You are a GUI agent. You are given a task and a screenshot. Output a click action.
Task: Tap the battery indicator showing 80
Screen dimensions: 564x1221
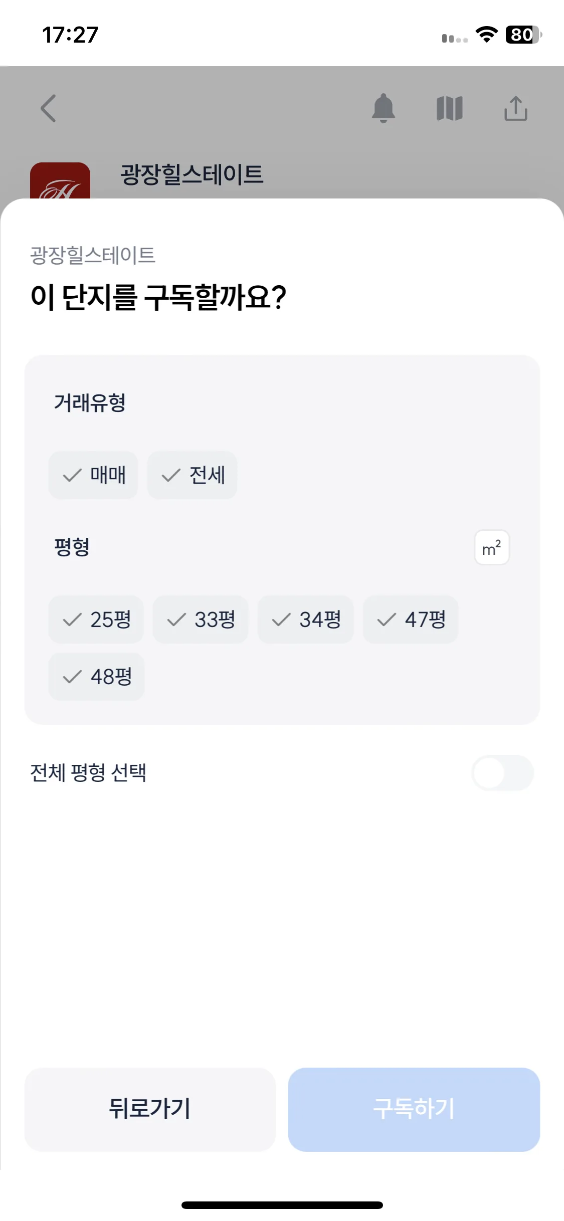[523, 35]
